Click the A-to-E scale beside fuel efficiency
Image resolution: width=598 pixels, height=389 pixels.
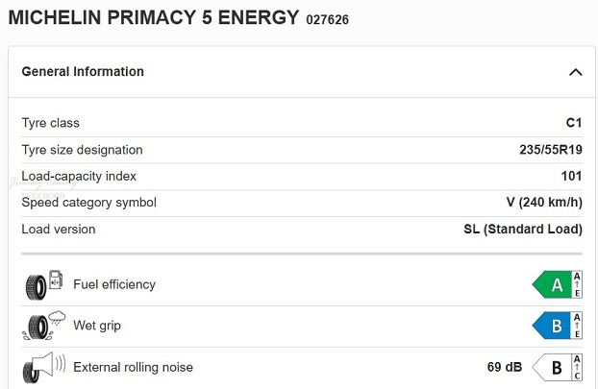(x=577, y=284)
